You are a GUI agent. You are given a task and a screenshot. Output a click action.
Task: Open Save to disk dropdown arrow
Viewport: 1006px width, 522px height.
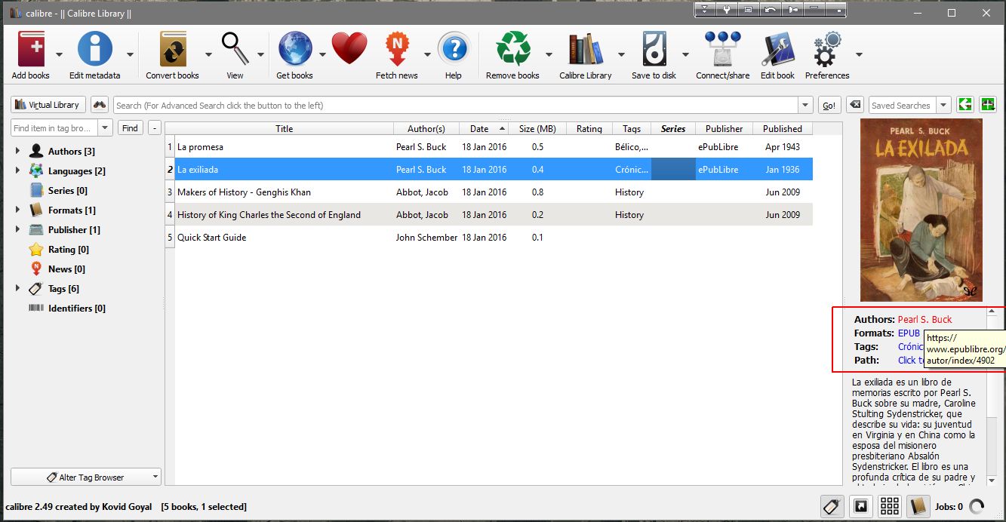[x=685, y=54]
